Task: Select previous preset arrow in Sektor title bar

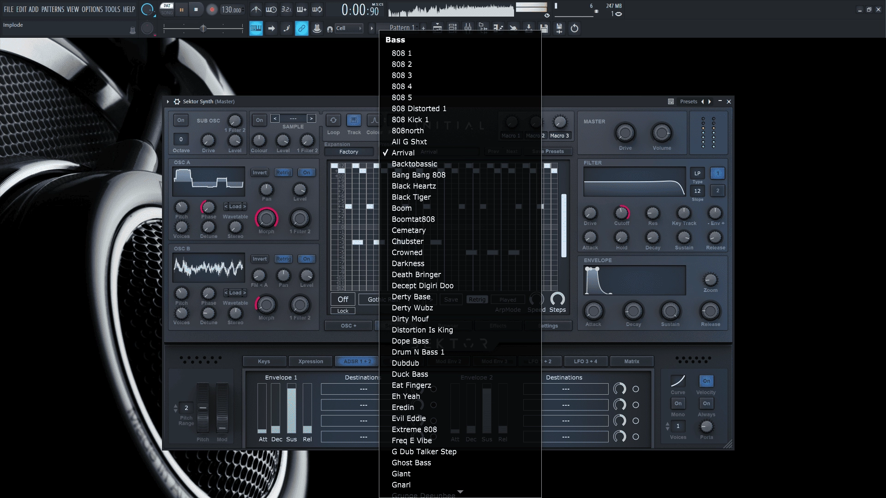Action: (702, 101)
